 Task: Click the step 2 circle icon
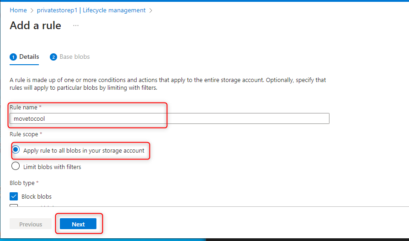[53, 57]
